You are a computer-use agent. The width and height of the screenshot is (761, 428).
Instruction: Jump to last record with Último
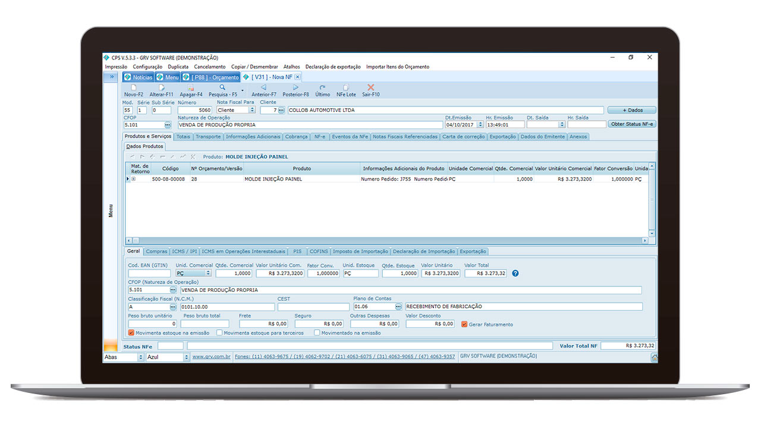[x=322, y=87]
